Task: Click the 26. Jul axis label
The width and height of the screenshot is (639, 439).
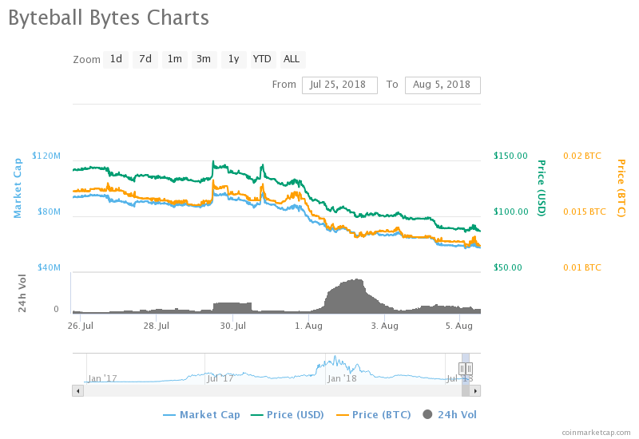Action: click(x=81, y=326)
